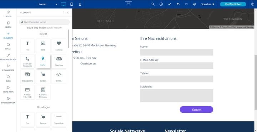Select the Button widget under Grundlagen
257x132 pixels.
[x=43, y=119]
